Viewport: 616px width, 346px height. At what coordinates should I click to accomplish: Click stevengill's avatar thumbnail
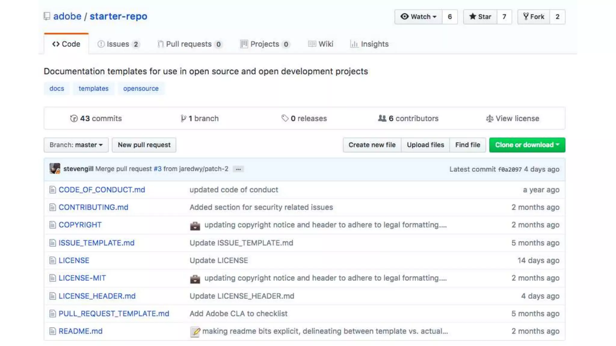pos(55,169)
